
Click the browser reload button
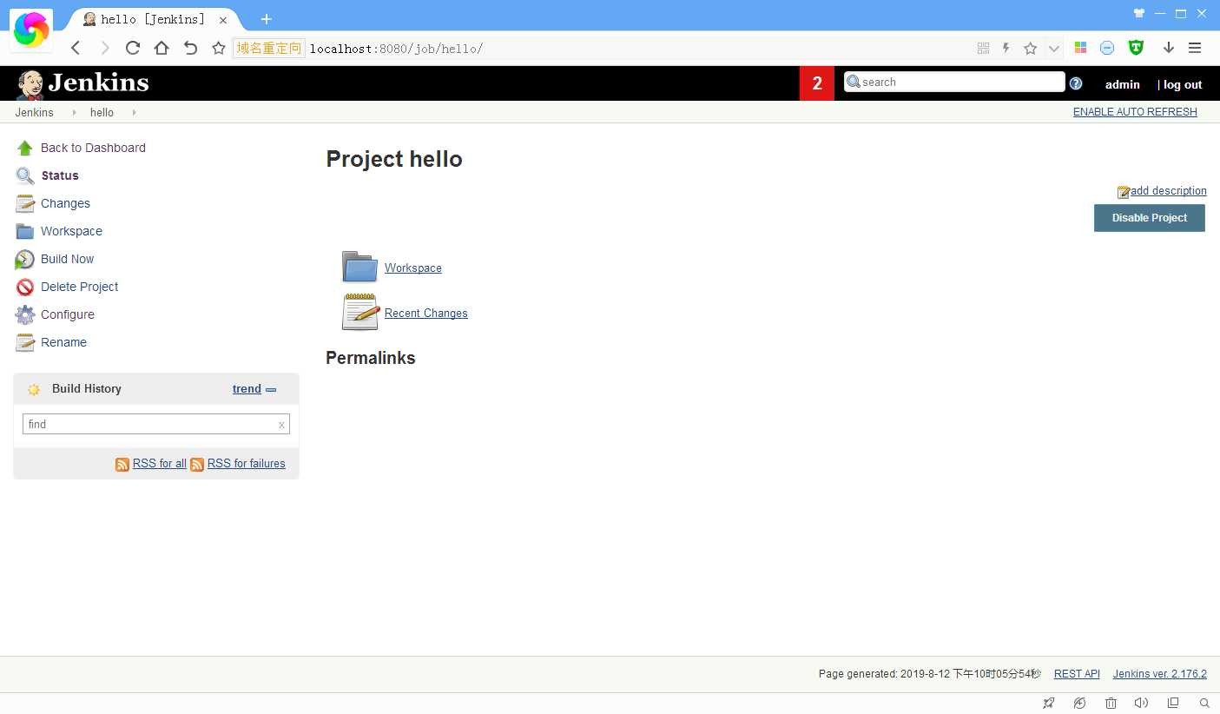point(133,48)
